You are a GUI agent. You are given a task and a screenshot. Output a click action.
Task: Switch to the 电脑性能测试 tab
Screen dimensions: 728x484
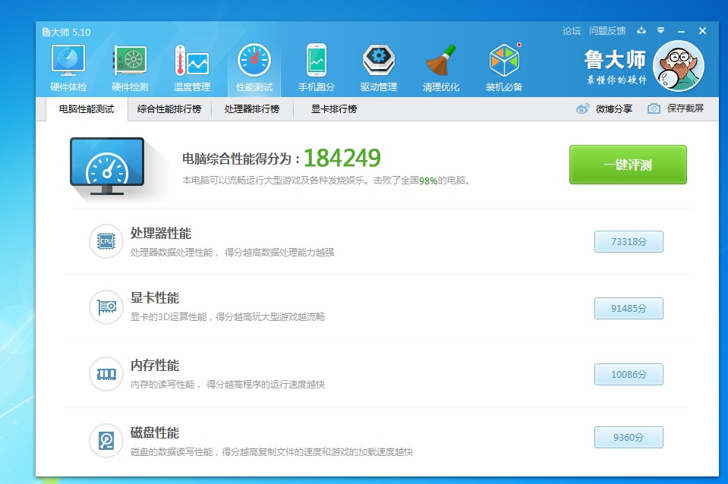87,109
